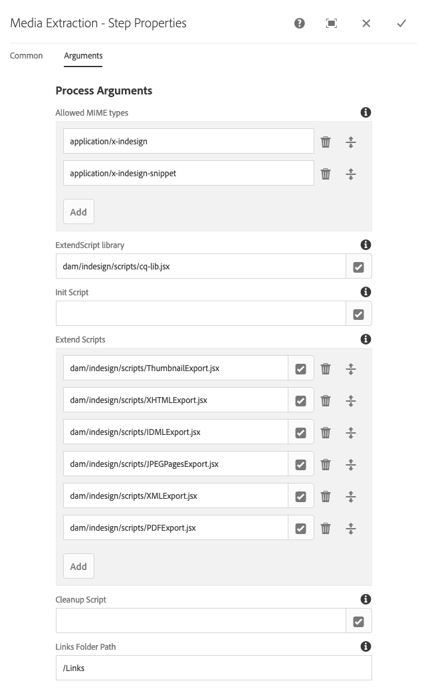Image resolution: width=426 pixels, height=693 pixels.
Task: Click the Links Folder Path input field
Action: coord(213,668)
